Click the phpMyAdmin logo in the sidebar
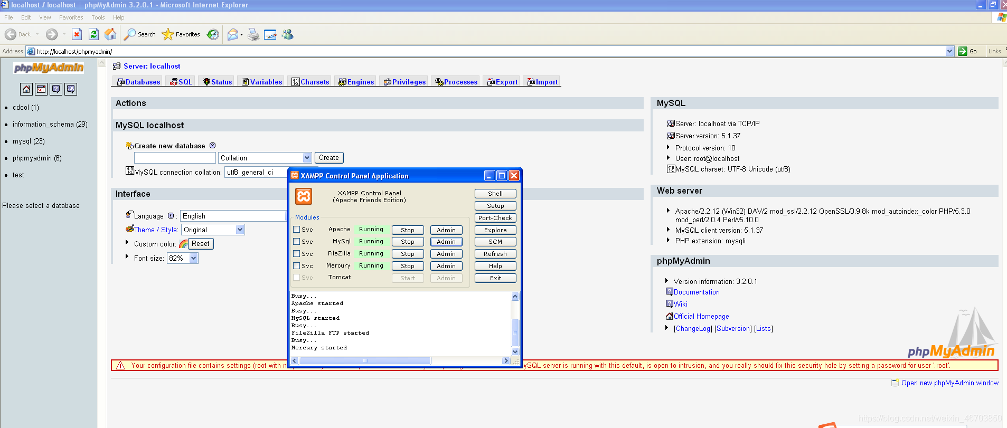1007x428 pixels. point(49,68)
